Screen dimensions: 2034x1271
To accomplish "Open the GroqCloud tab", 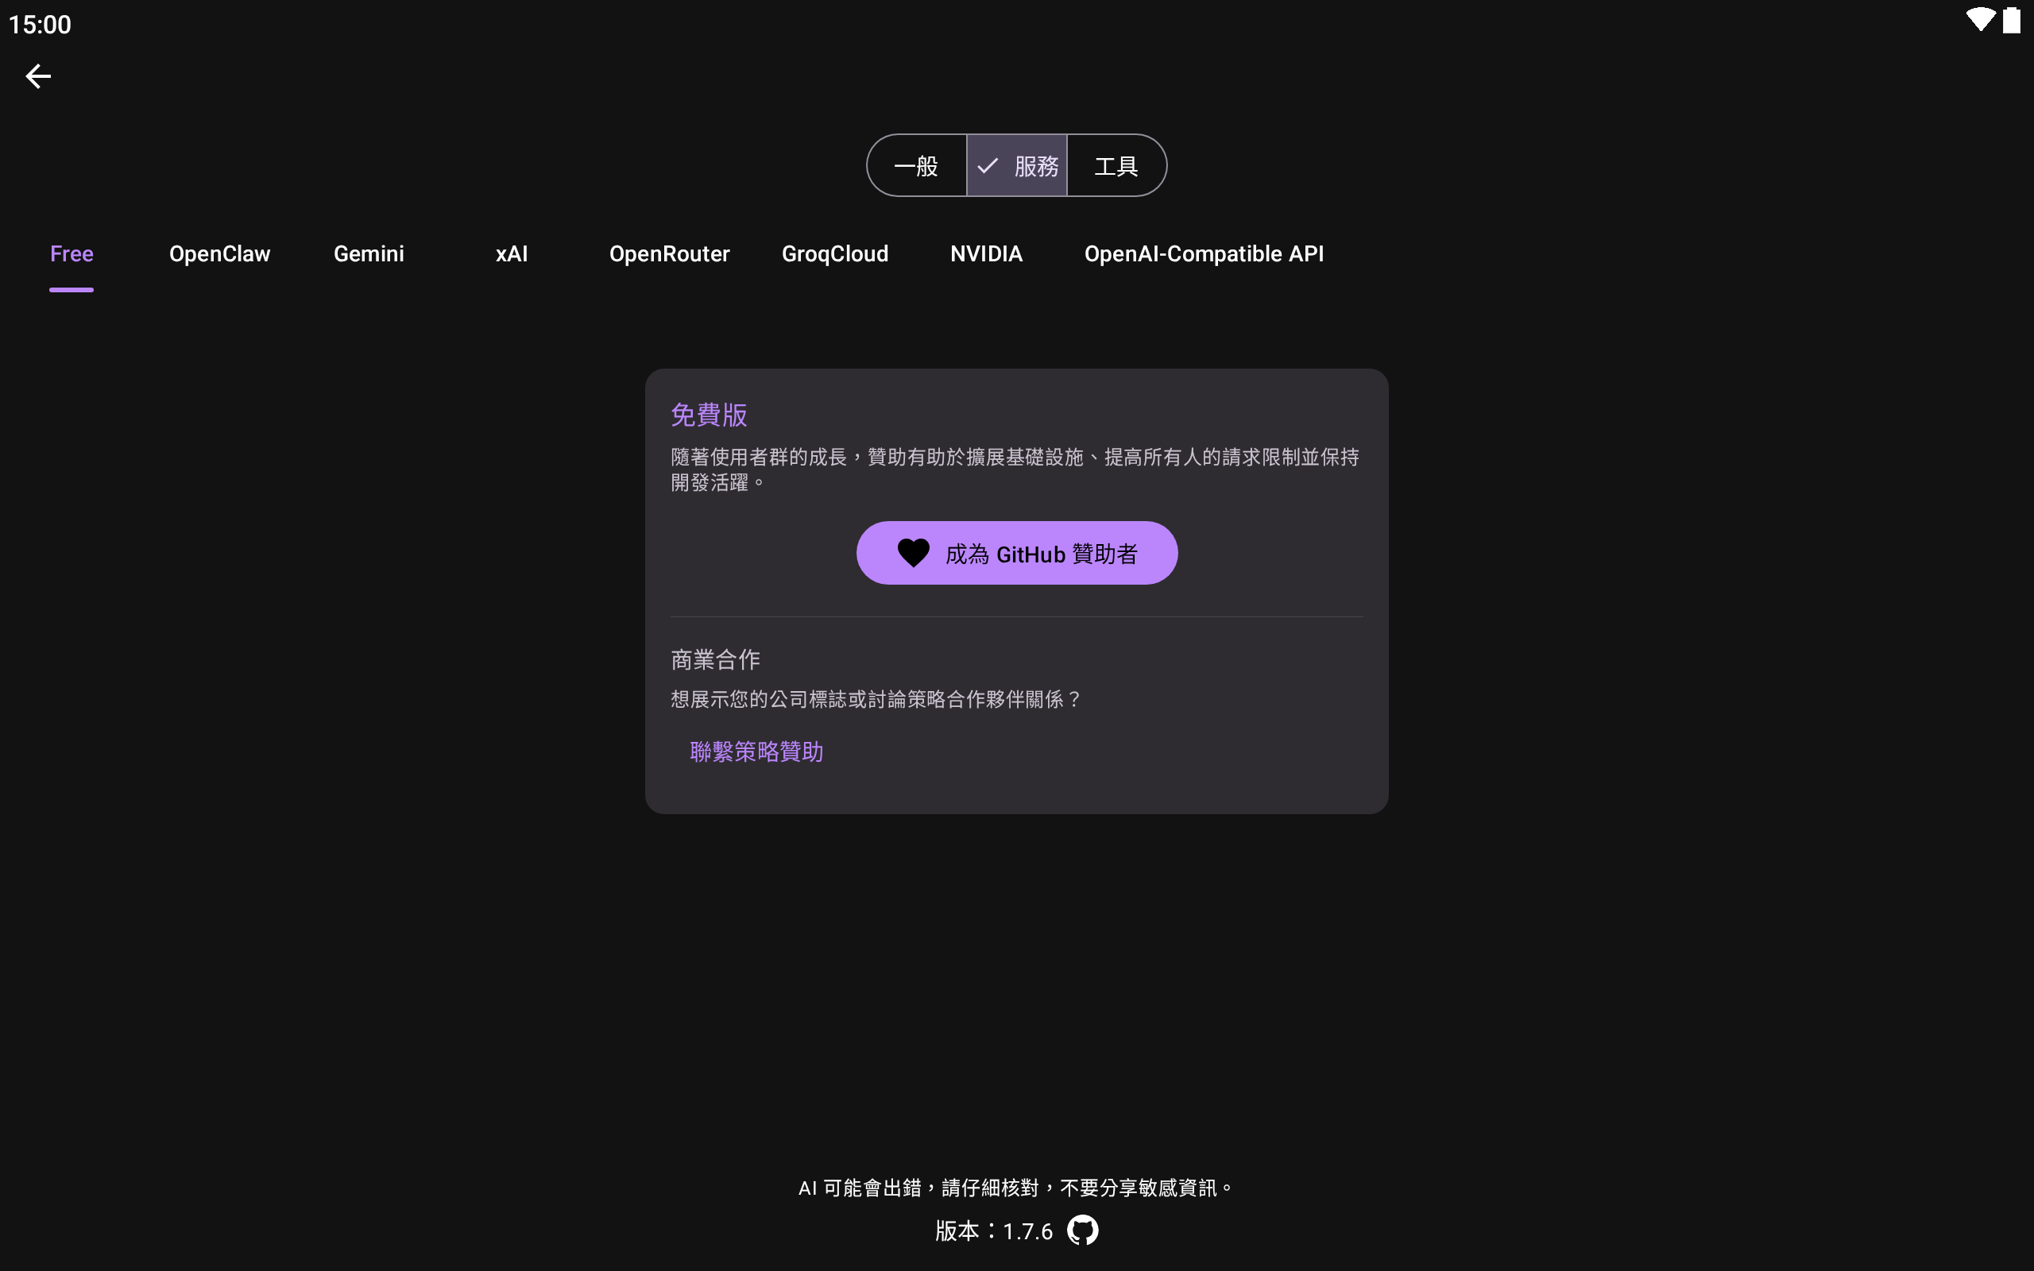I will point(834,254).
